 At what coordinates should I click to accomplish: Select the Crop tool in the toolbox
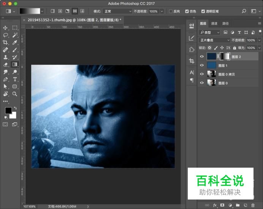point(5,42)
